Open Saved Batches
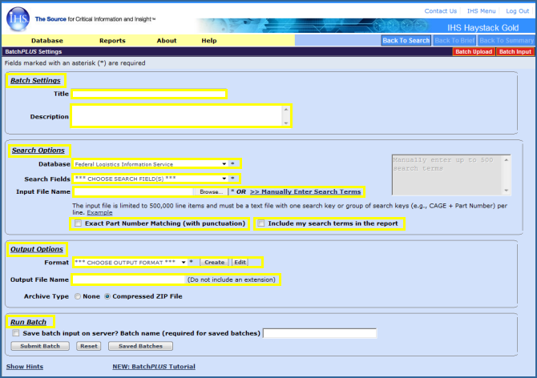 point(140,346)
